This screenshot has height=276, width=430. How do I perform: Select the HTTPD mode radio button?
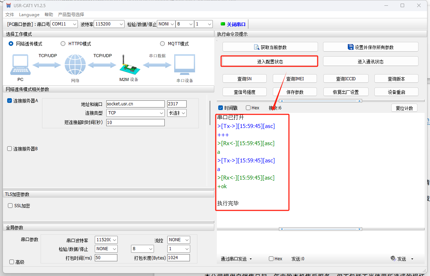coord(63,44)
